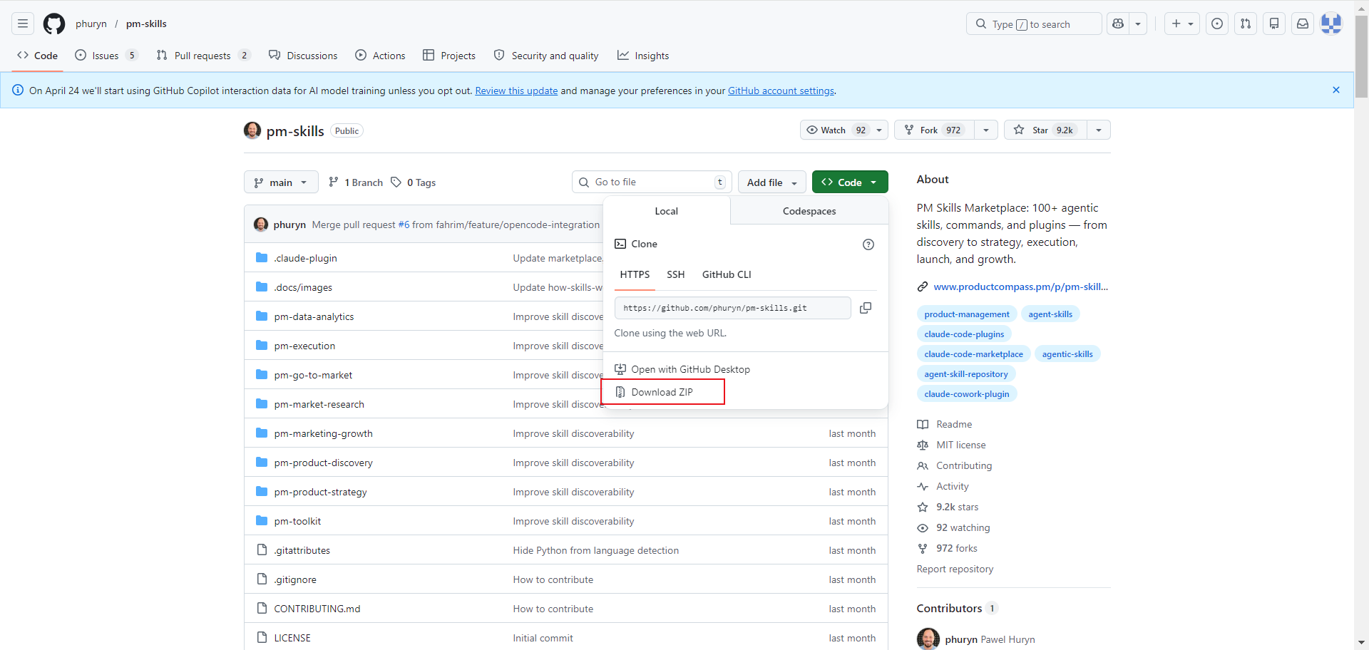1369x650 pixels.
Task: Expand the Add file dropdown
Action: 772,182
